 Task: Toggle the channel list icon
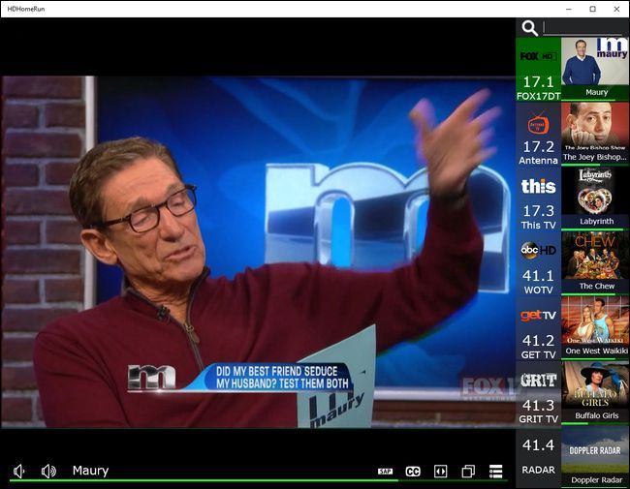pyautogui.click(x=496, y=472)
